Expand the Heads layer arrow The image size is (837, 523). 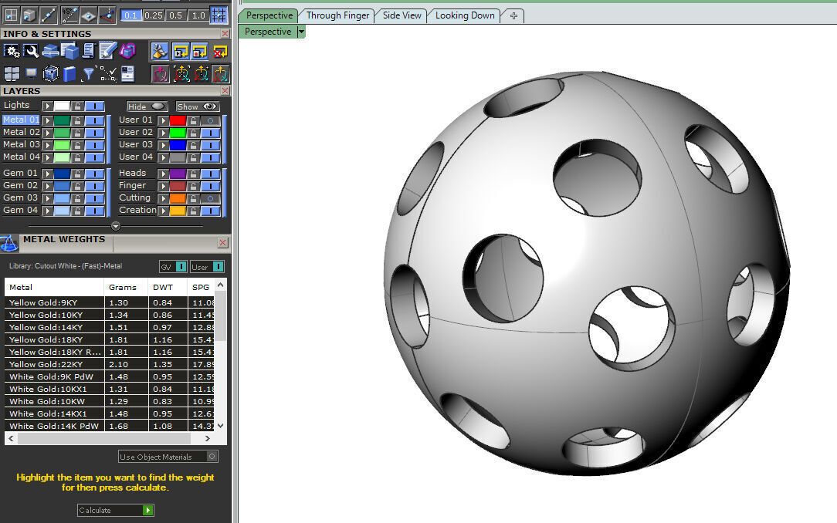(x=164, y=174)
